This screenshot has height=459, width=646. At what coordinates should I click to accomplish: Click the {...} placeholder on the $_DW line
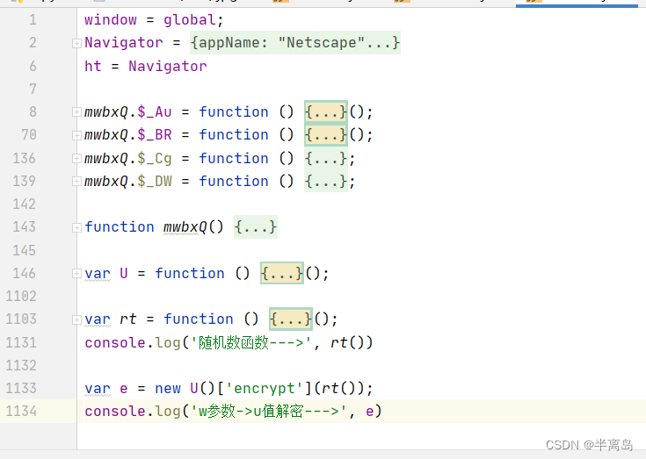tap(326, 182)
